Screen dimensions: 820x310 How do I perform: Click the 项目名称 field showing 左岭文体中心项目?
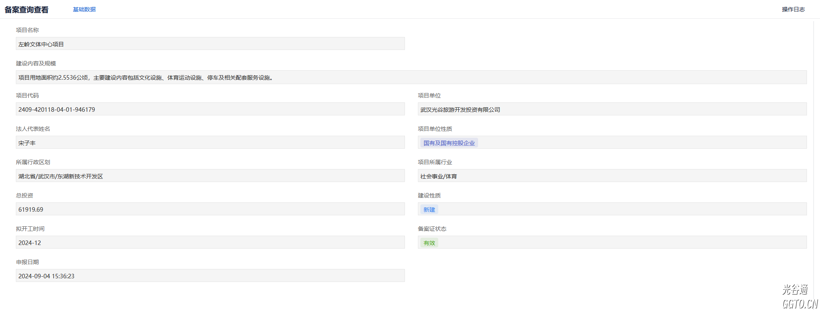(210, 44)
